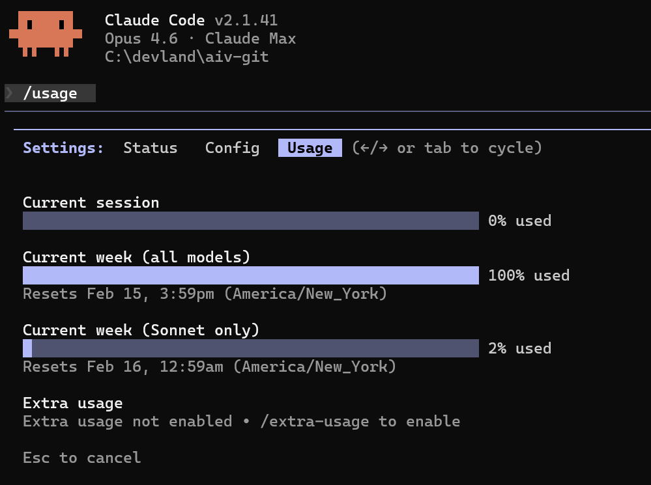The width and height of the screenshot is (651, 485).
Task: Select the highlighted Usage tab
Action: pyautogui.click(x=310, y=148)
